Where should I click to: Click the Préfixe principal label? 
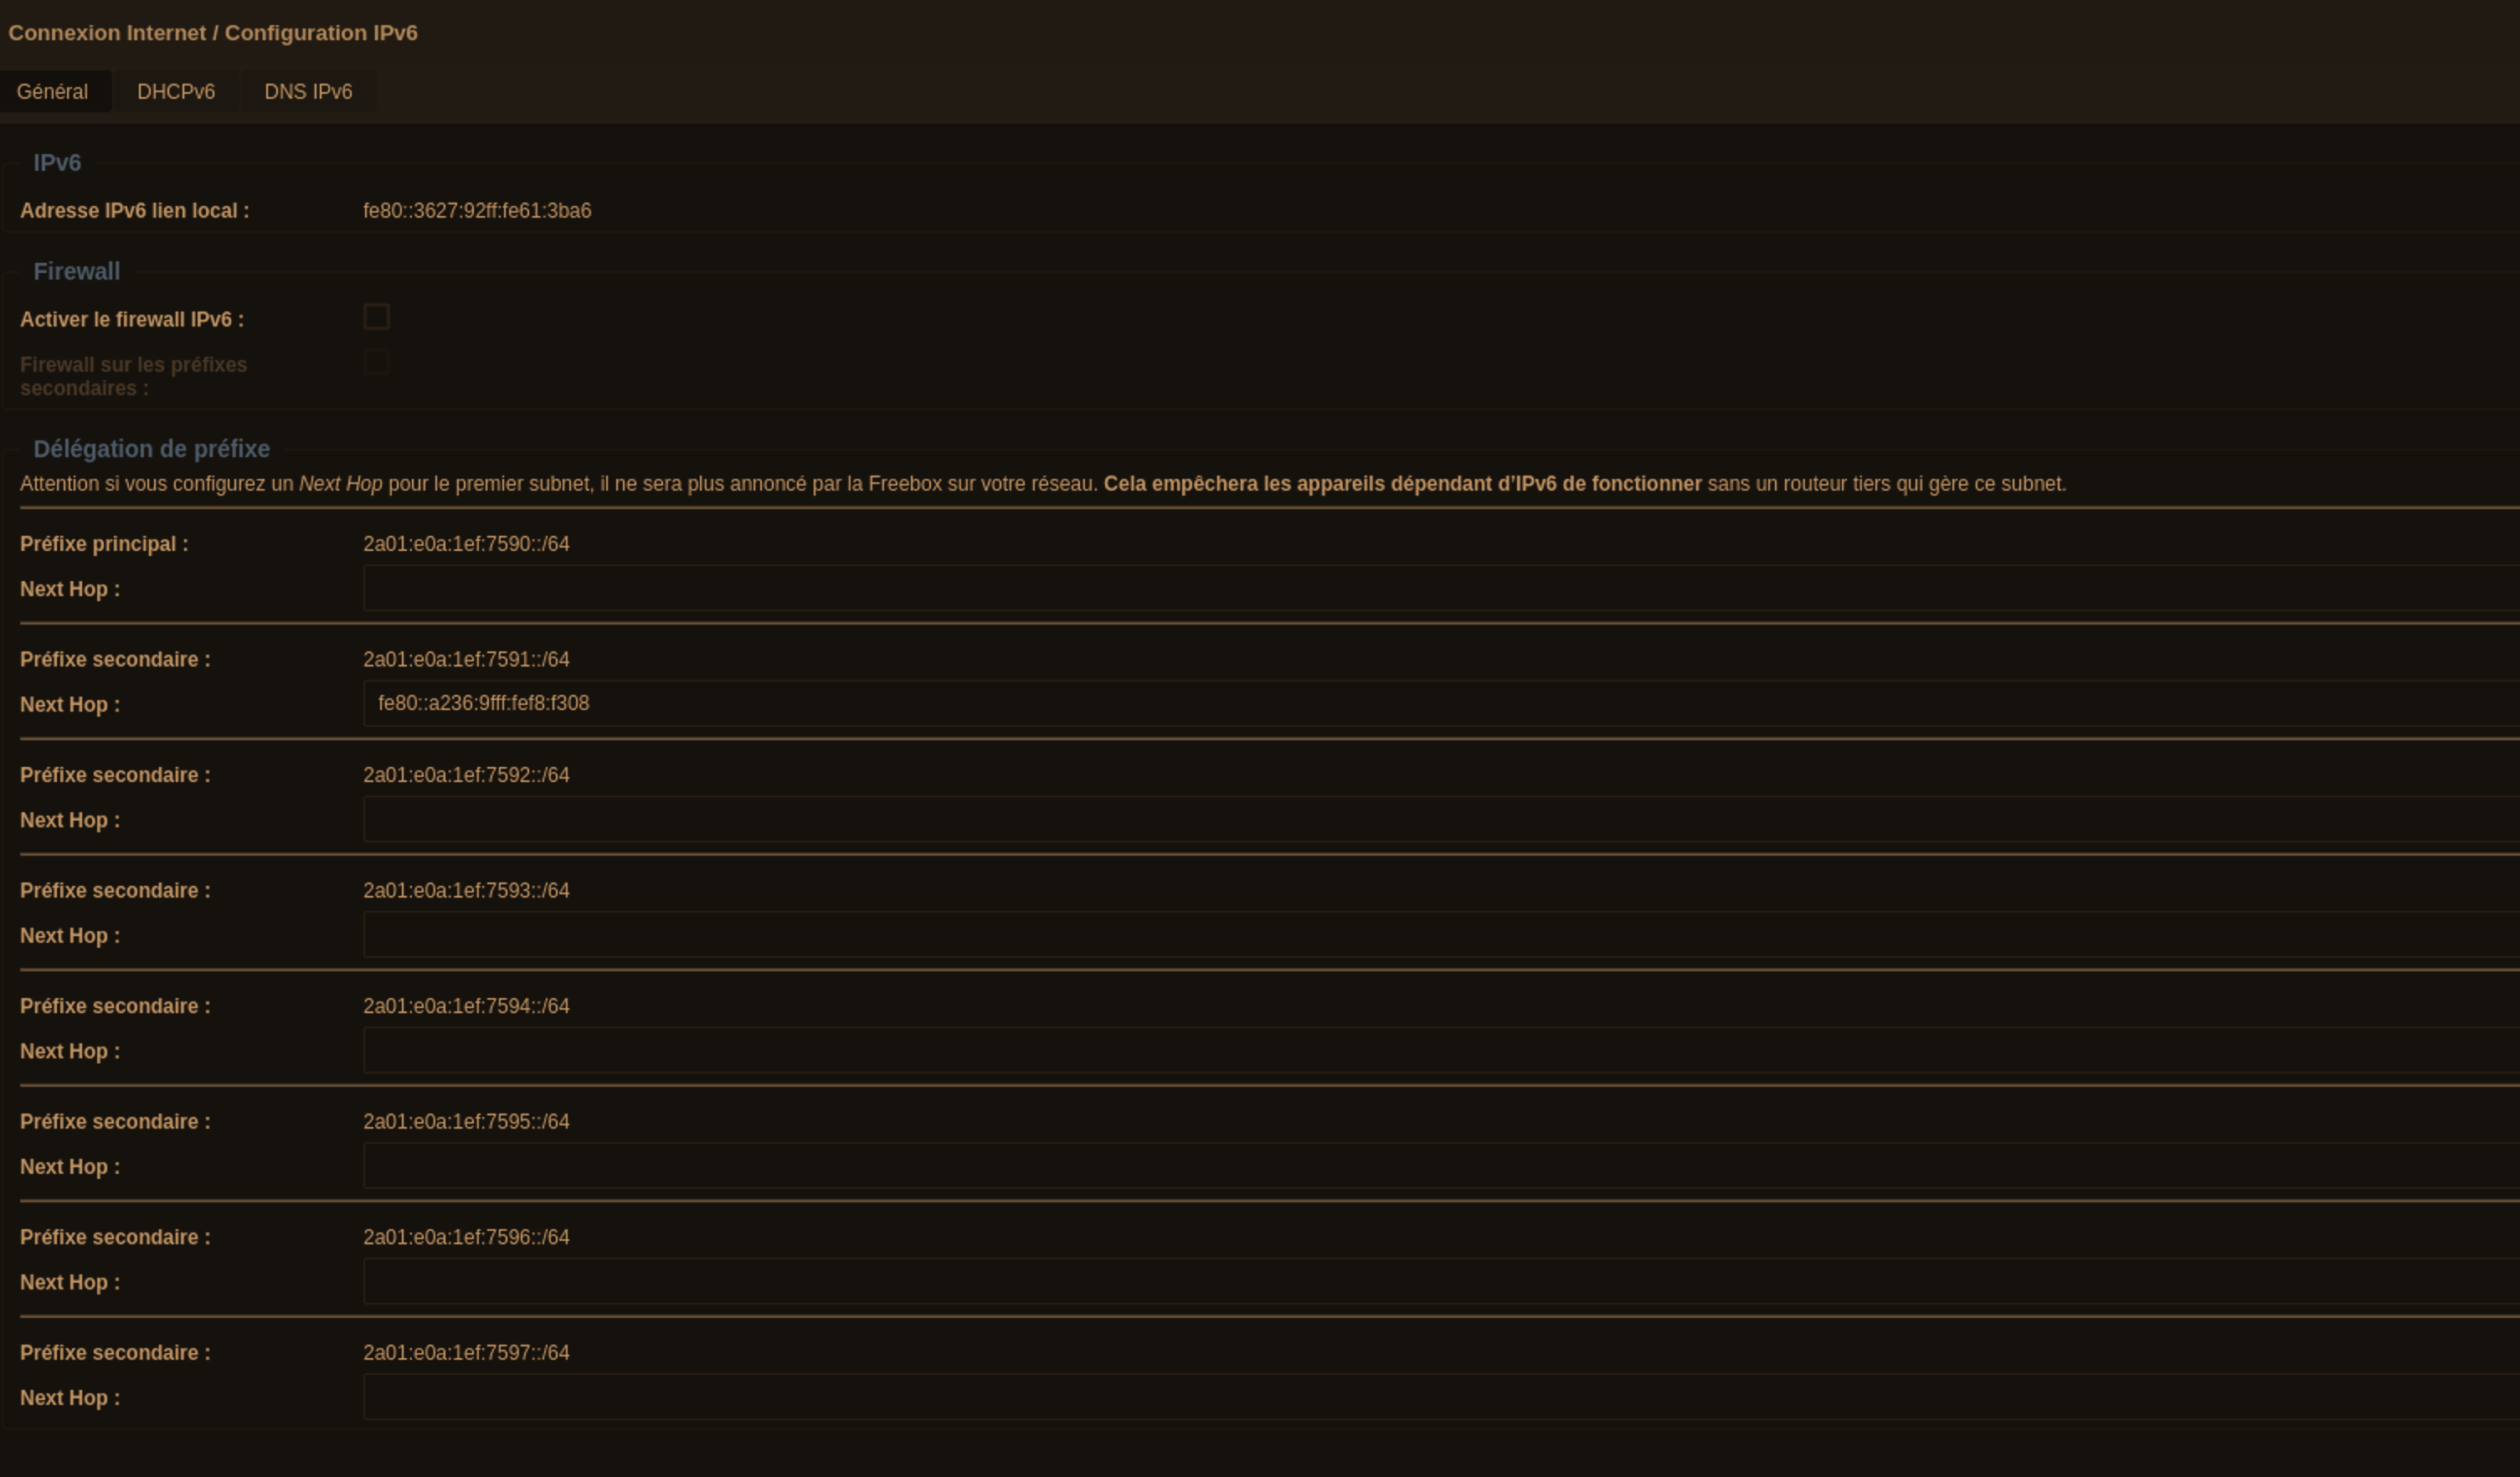pos(104,544)
